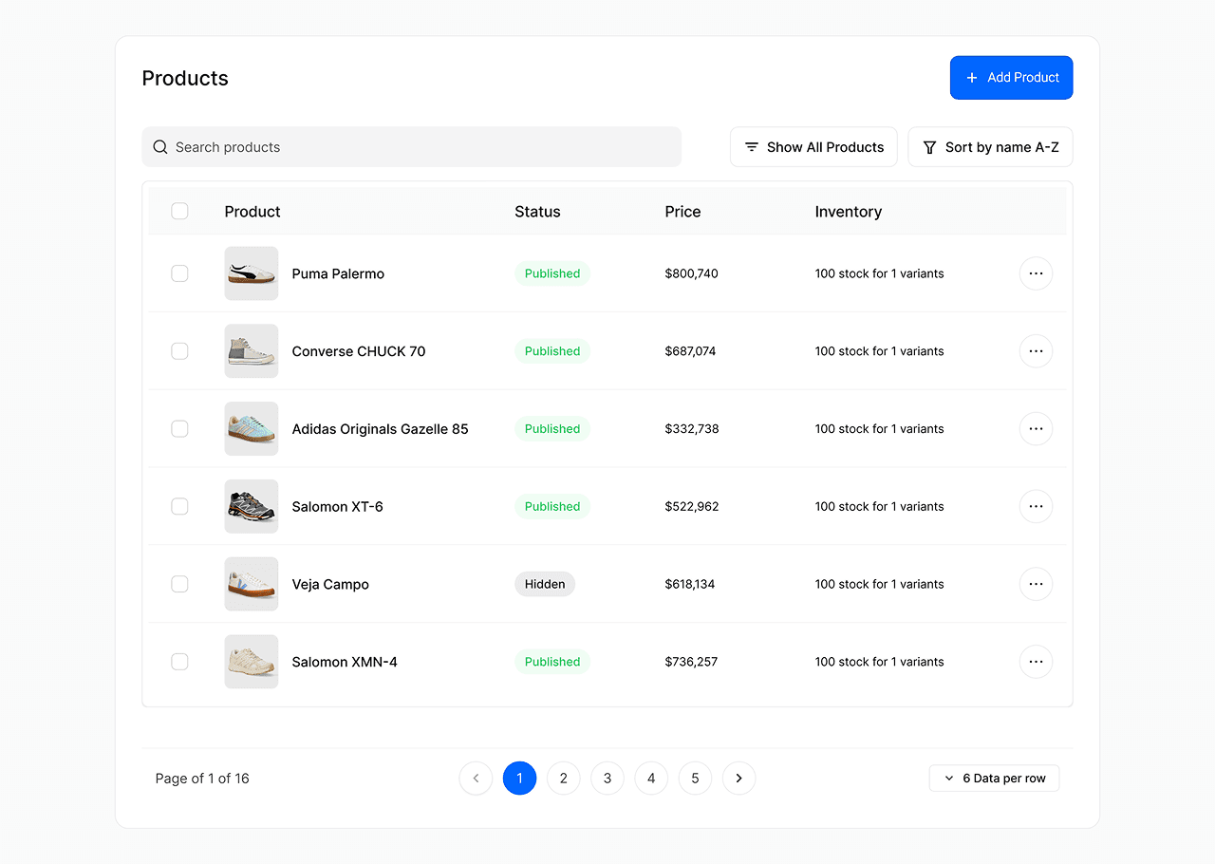Click the Status column header
The width and height of the screenshot is (1215, 864).
click(537, 212)
